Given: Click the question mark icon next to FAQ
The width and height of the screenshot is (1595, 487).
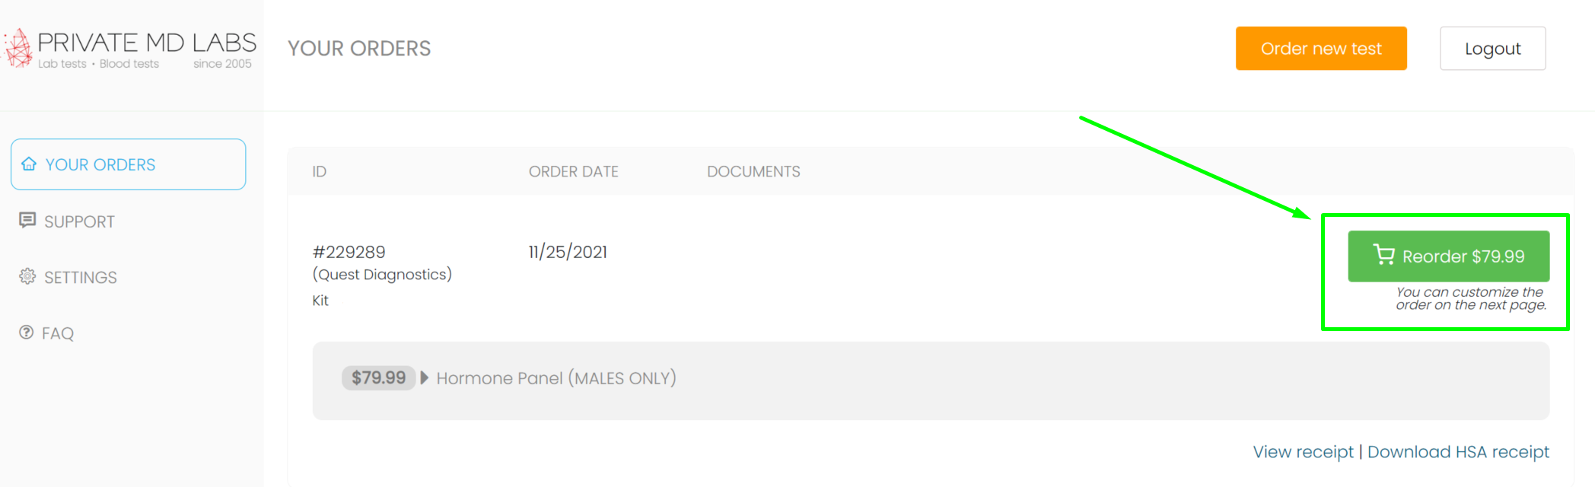Looking at the screenshot, I should [x=27, y=333].
